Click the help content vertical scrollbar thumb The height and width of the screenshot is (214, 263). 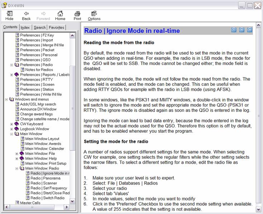click(x=258, y=116)
